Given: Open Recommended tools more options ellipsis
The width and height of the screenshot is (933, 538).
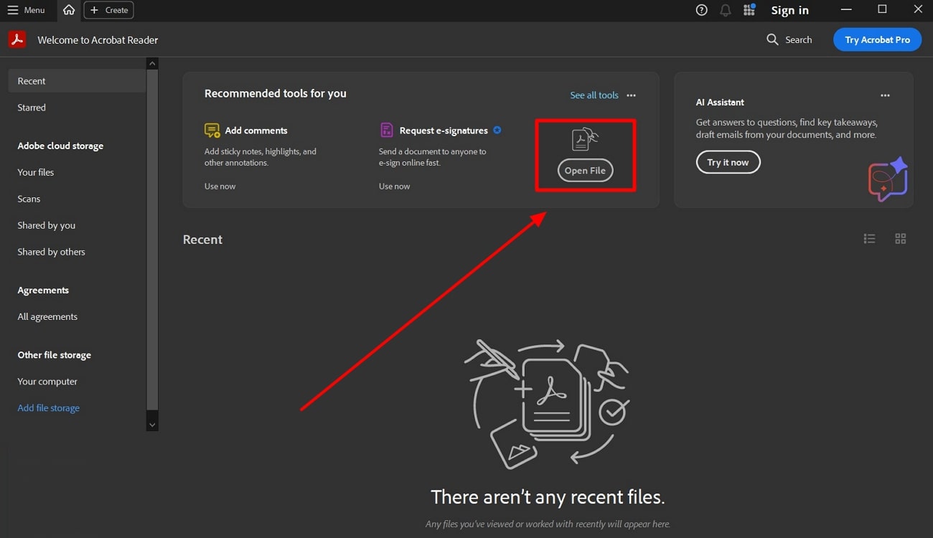Looking at the screenshot, I should pos(631,95).
